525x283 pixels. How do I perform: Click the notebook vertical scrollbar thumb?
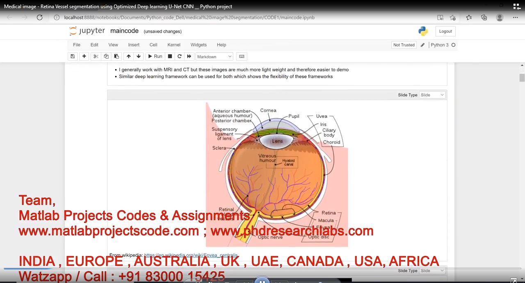tap(522, 78)
